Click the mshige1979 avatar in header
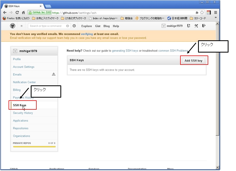Image resolution: width=236 pixels, height=171 pixels. pos(164,26)
